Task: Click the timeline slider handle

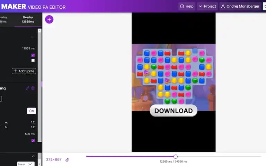Action: [x=176, y=157]
